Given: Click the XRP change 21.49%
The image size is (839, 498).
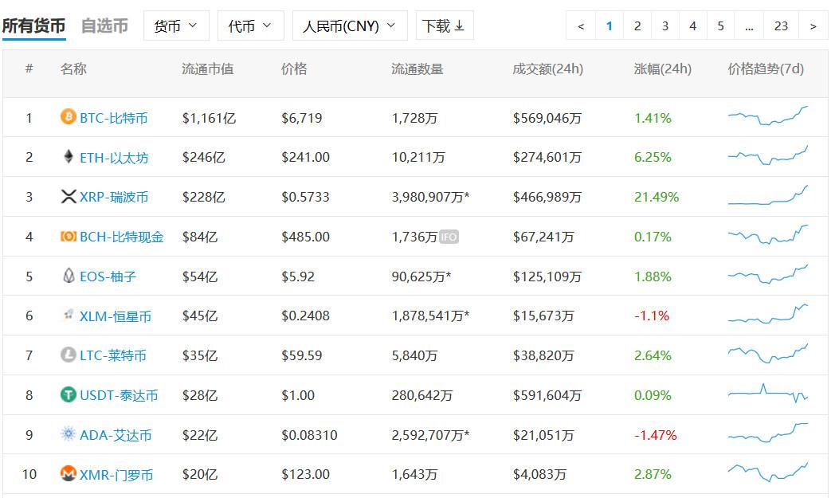Looking at the screenshot, I should (x=657, y=197).
